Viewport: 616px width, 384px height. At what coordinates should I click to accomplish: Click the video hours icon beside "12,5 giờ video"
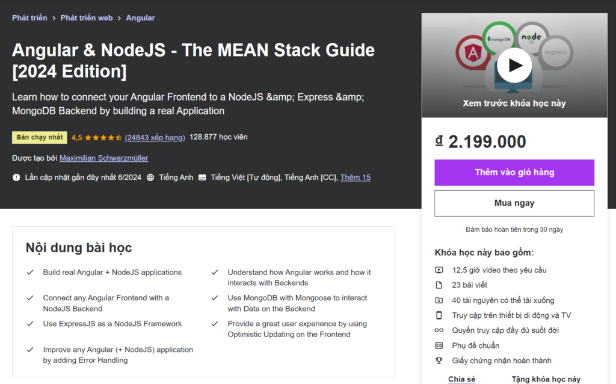(440, 270)
